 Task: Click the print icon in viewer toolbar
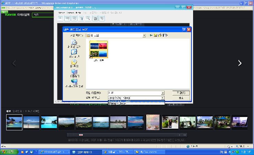click(95, 18)
